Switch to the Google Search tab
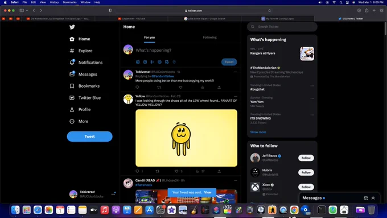The width and height of the screenshot is (387, 218). [205, 19]
